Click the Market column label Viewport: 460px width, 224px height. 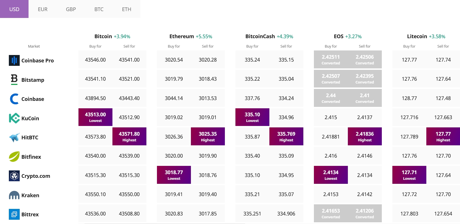pyautogui.click(x=34, y=46)
